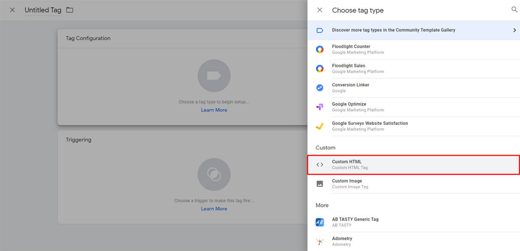Viewport: 520px width, 251px height.
Task: Click the folder icon beside Untitled Tag
Action: pos(70,10)
